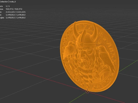This screenshot has height=103, width=138.
Task: Click the vertices count "920,972 / 920,972"
Action: pos(14,9)
